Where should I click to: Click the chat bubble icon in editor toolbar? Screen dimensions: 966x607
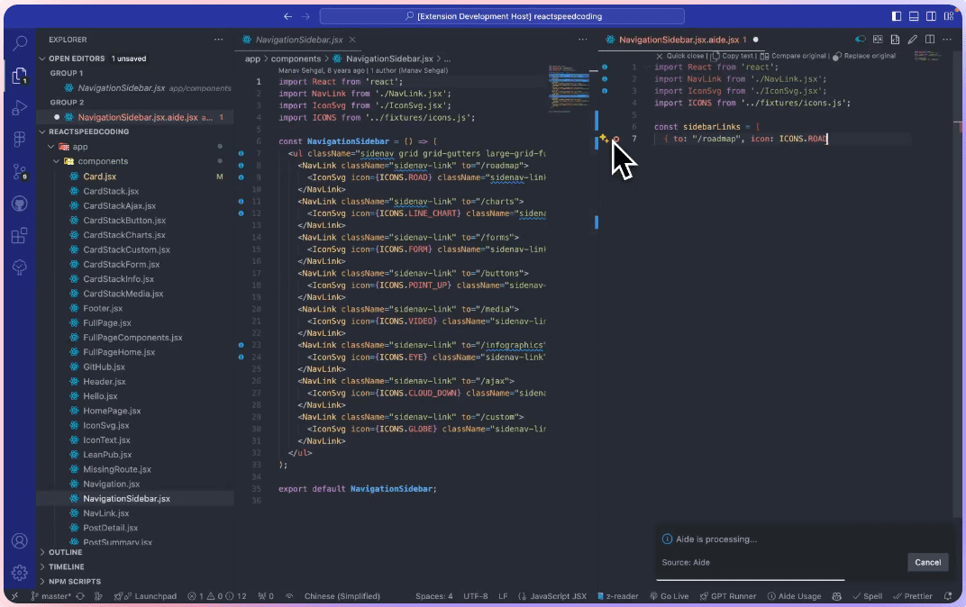click(x=860, y=40)
